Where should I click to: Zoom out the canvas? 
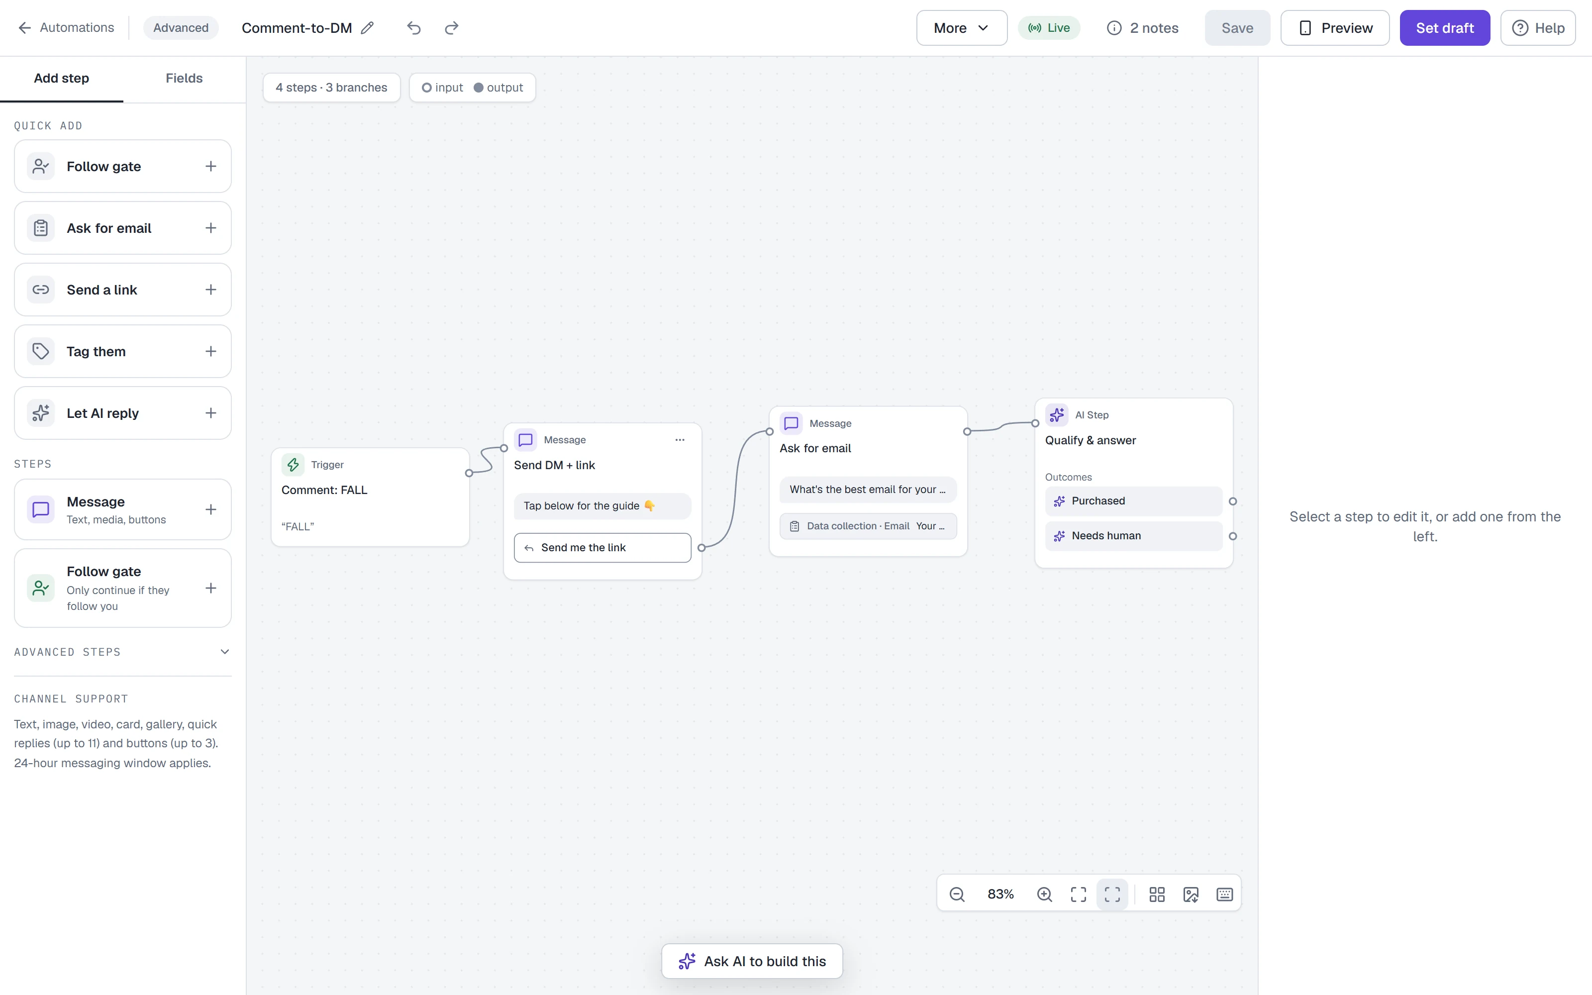pos(957,894)
